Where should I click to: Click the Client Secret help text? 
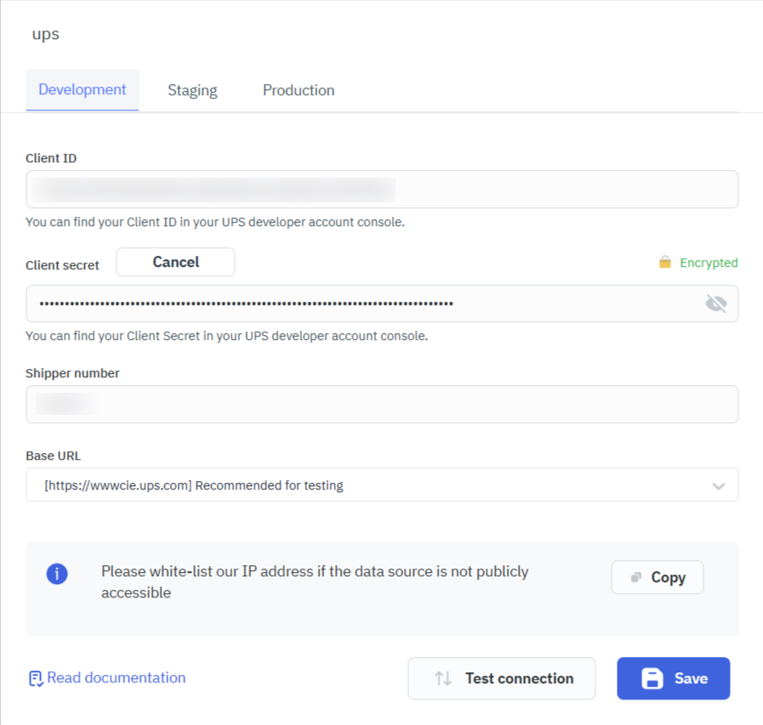(227, 336)
